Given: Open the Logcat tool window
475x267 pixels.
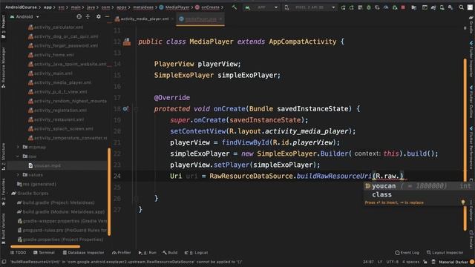Looking at the screenshot, I should tap(196, 252).
